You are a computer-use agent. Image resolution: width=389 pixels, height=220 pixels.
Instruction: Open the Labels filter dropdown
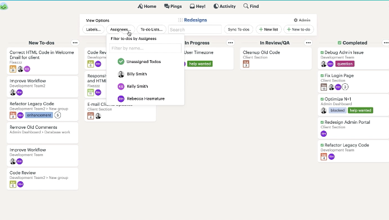93,29
